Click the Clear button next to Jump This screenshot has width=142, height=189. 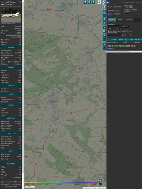click(130, 35)
